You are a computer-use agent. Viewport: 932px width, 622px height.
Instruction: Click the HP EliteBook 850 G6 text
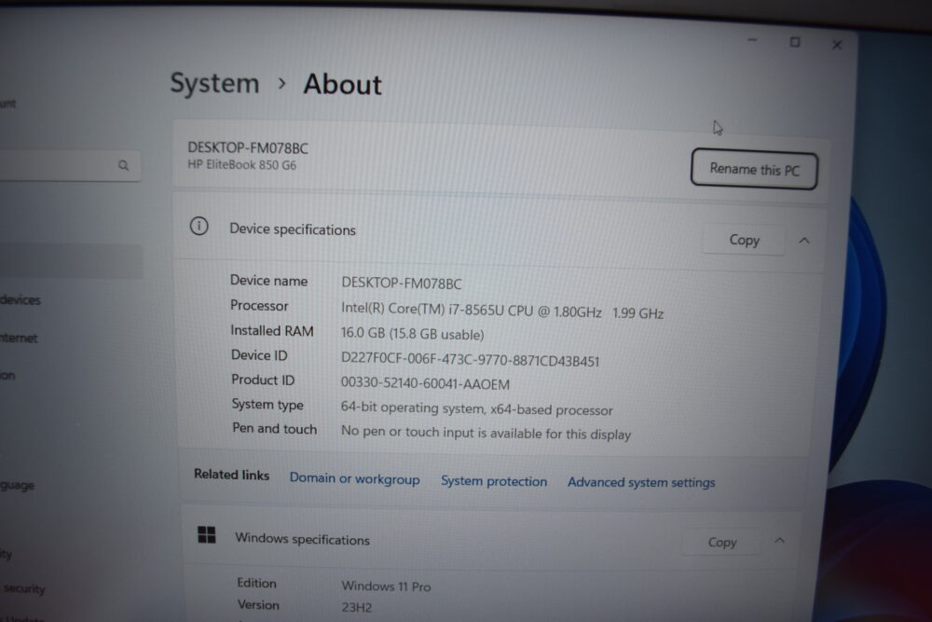tap(242, 165)
